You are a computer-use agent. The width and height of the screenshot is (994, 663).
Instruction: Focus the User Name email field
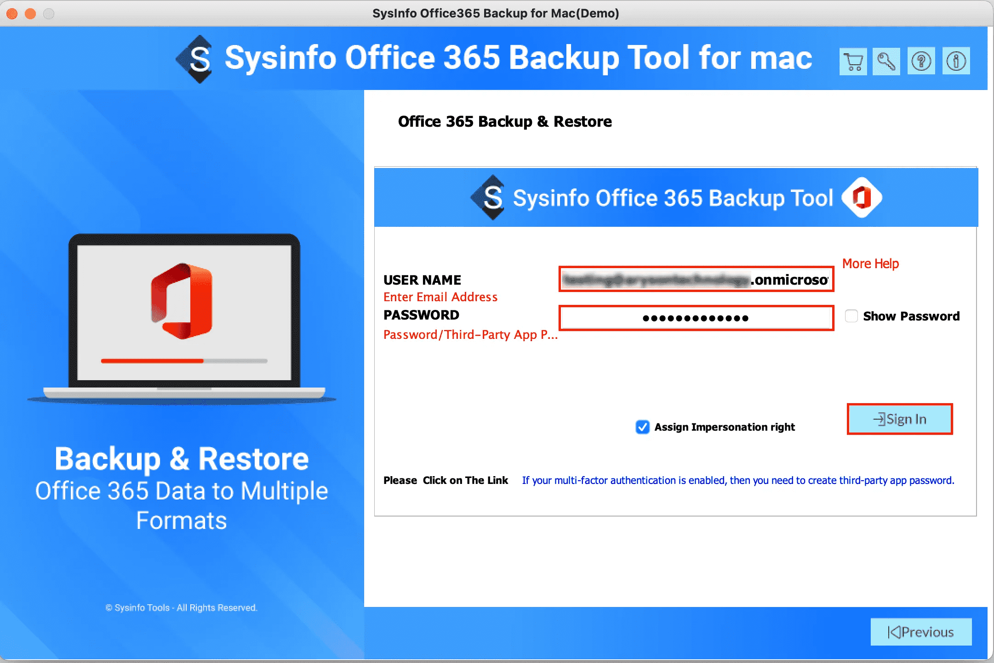(x=696, y=279)
